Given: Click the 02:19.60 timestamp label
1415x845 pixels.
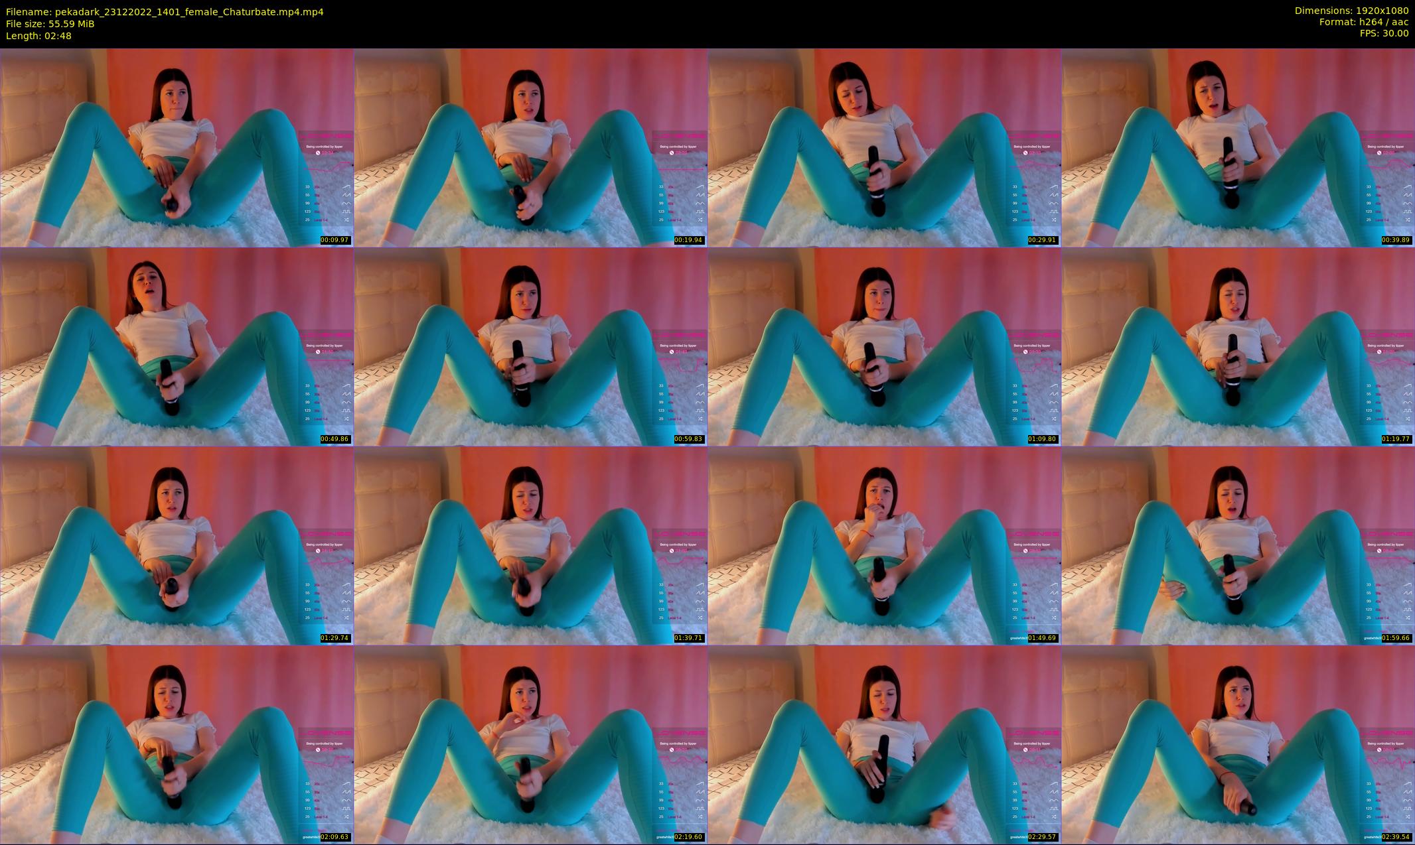Looking at the screenshot, I should coord(688,837).
